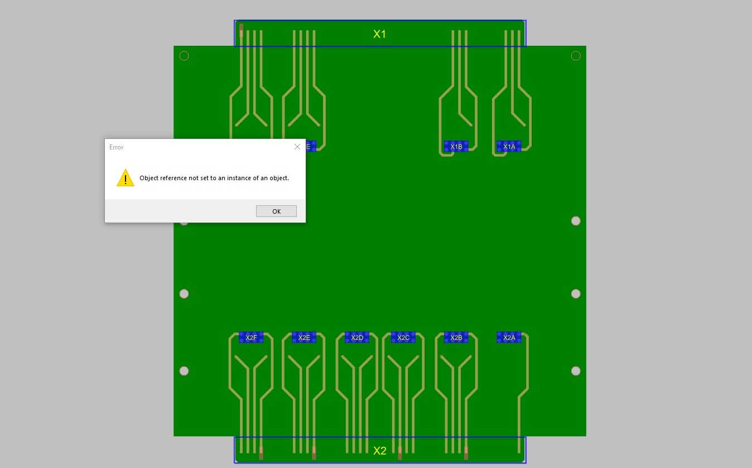Select the X2A connector pad
752x468 pixels.
[x=509, y=337]
